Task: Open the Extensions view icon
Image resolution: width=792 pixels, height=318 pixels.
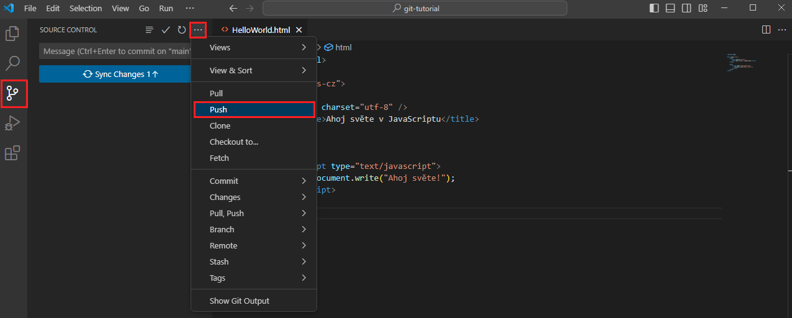Action: [x=12, y=153]
